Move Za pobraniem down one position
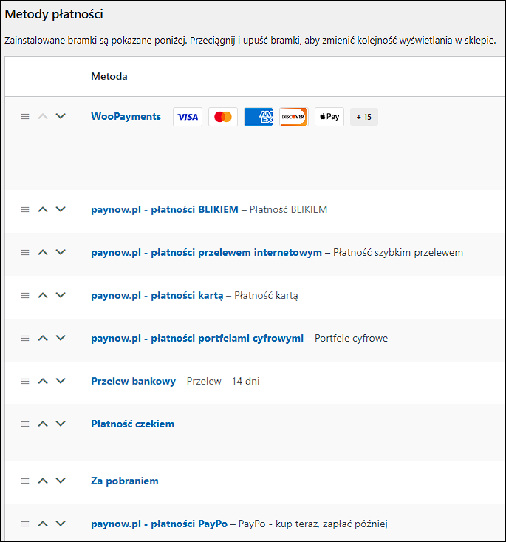Viewport: 506px width, 542px height. 61,481
